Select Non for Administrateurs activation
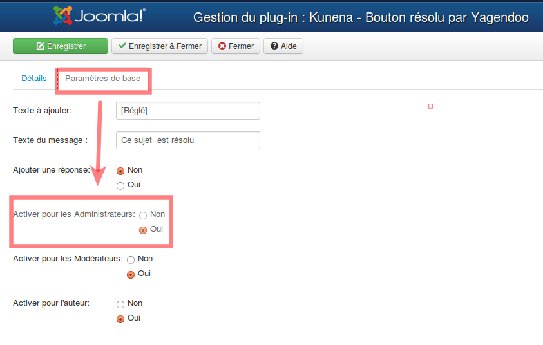Image resolution: width=543 pixels, height=345 pixels. pos(143,215)
